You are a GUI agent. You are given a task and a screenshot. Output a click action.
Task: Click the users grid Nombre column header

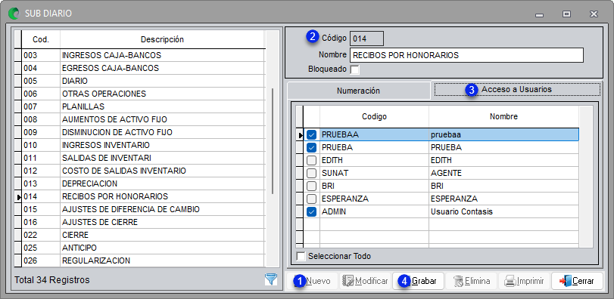coord(504,116)
